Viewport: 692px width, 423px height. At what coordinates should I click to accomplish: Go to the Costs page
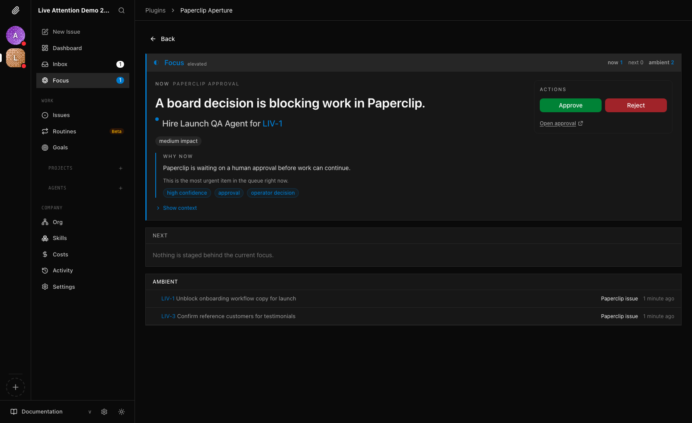[x=83, y=255]
